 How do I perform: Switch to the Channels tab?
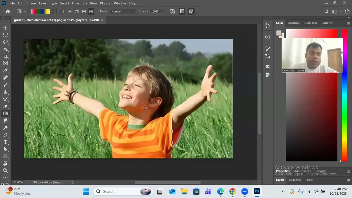pos(295,180)
